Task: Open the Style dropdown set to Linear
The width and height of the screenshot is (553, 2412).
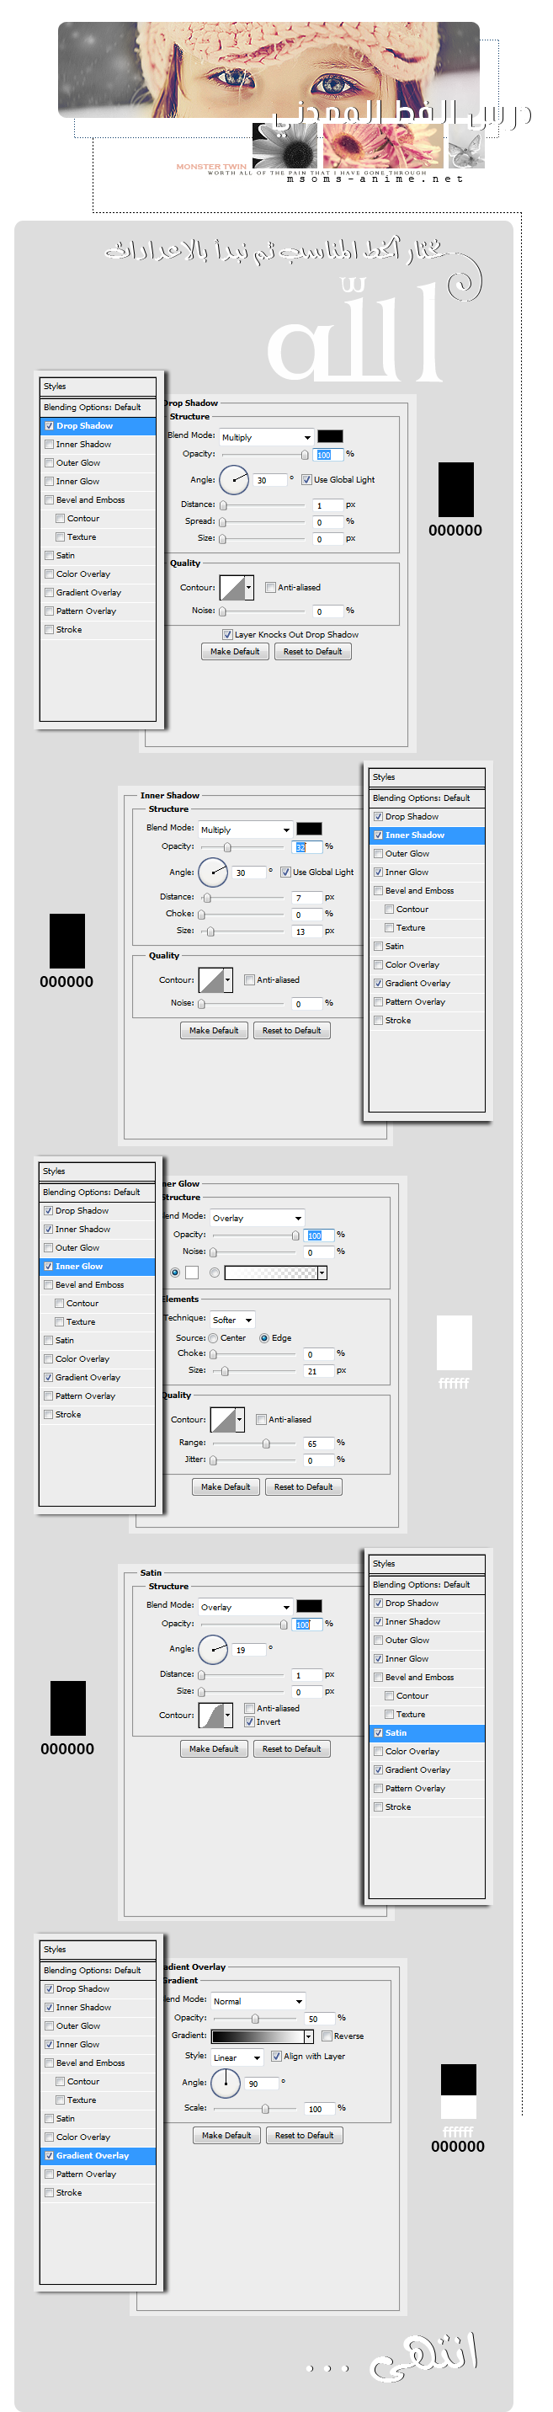Action: 236,2057
